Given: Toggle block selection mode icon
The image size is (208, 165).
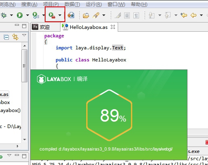Looking at the screenshot, I should [127, 15].
